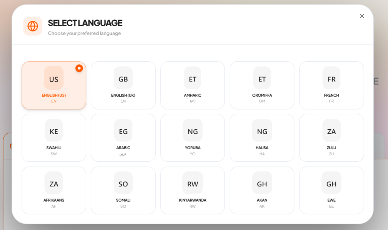Select the Amharic language option
The image size is (388, 230).
pyautogui.click(x=192, y=86)
